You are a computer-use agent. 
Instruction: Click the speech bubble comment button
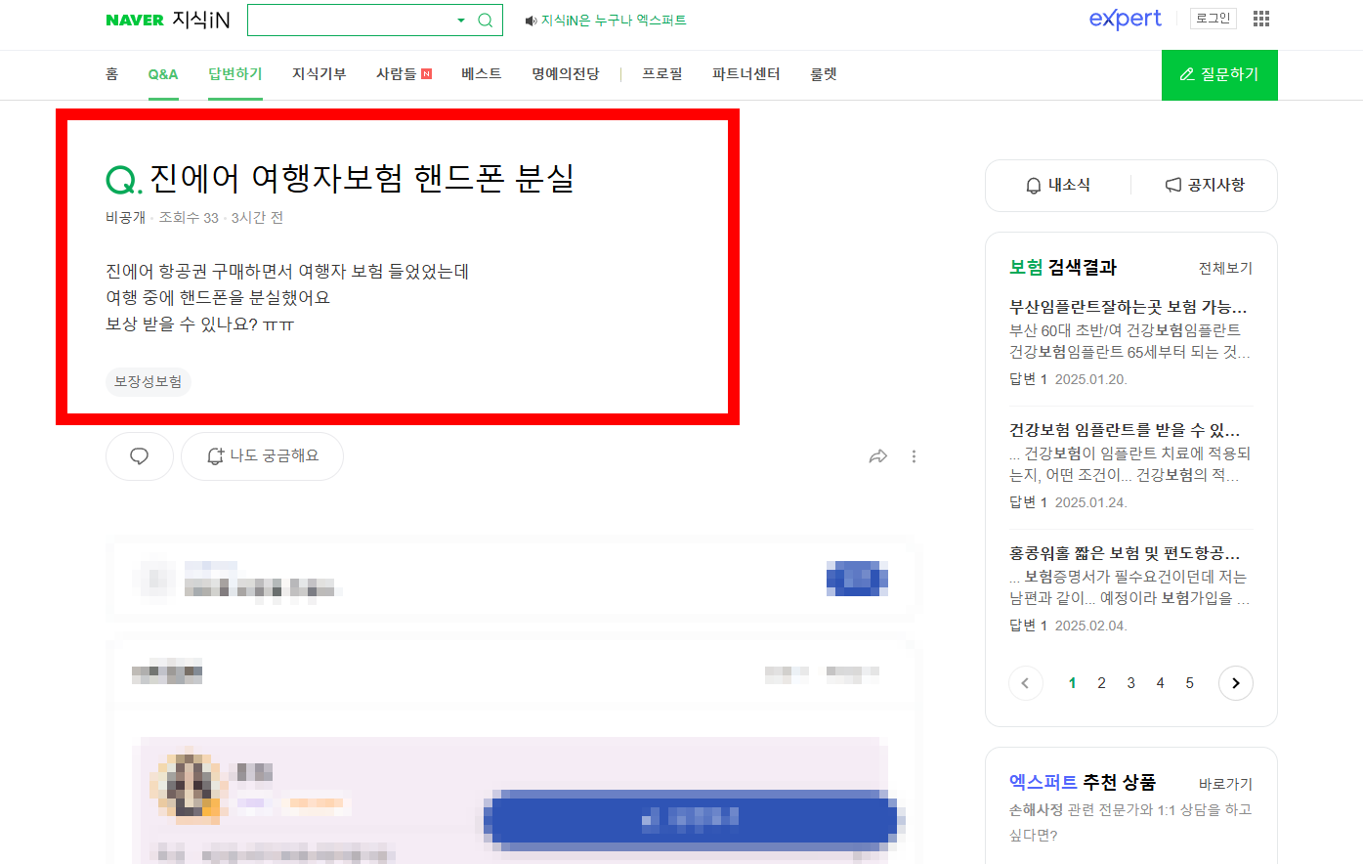[140, 456]
